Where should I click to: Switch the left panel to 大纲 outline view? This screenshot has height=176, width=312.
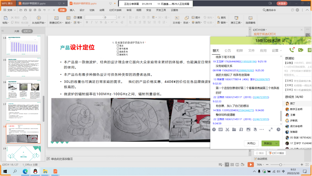(x=16, y=31)
